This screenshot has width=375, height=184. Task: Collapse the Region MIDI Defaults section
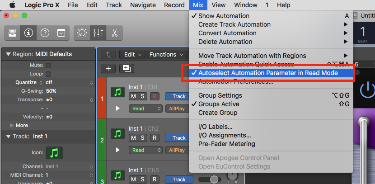(x=8, y=54)
